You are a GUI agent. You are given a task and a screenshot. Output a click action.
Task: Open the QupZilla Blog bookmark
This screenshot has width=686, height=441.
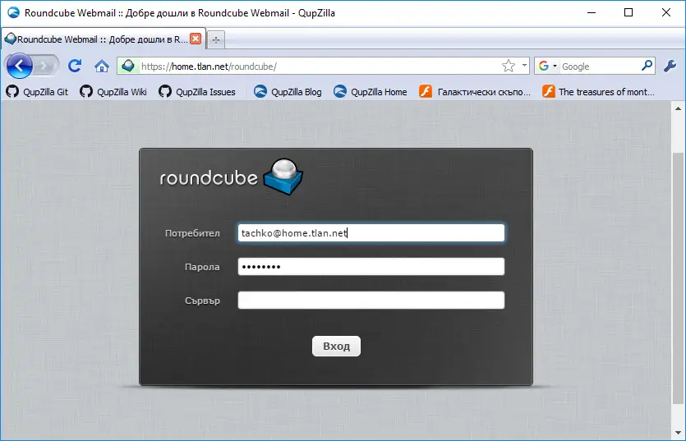pos(288,92)
